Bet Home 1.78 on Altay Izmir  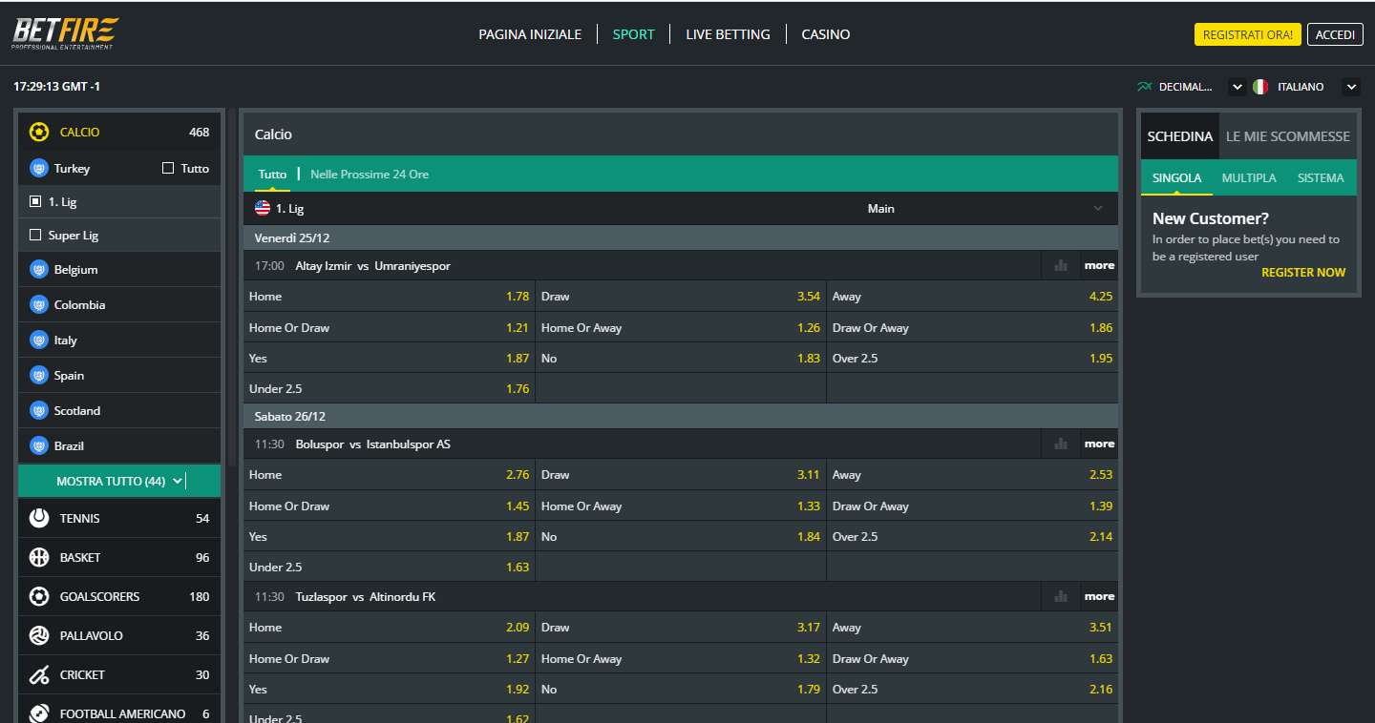389,297
